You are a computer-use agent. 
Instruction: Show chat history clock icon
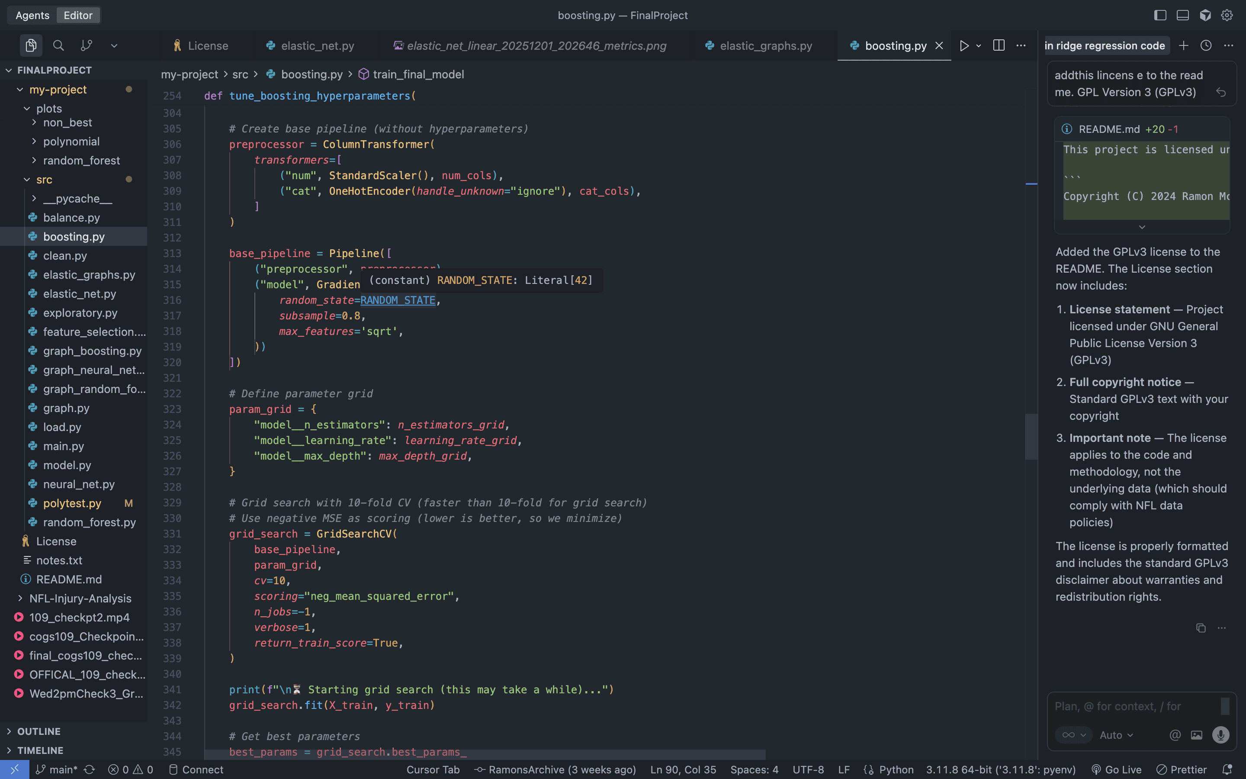coord(1206,45)
